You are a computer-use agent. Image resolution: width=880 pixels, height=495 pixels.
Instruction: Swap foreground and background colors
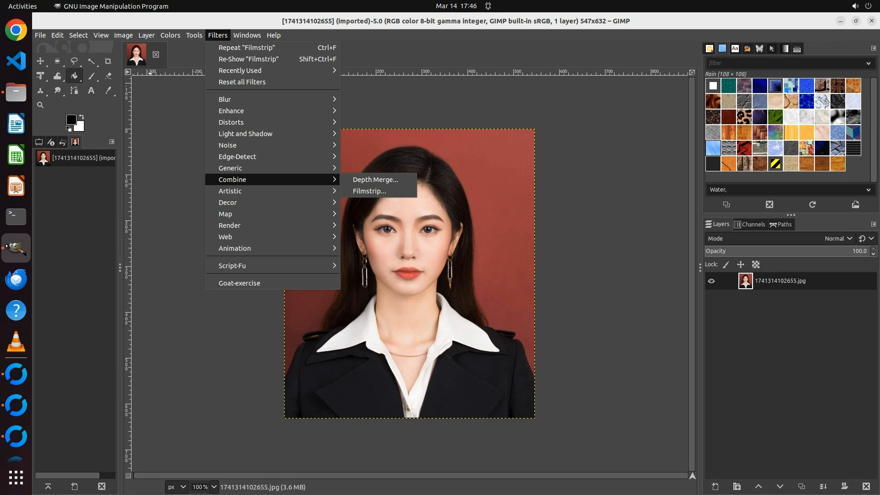(82, 116)
